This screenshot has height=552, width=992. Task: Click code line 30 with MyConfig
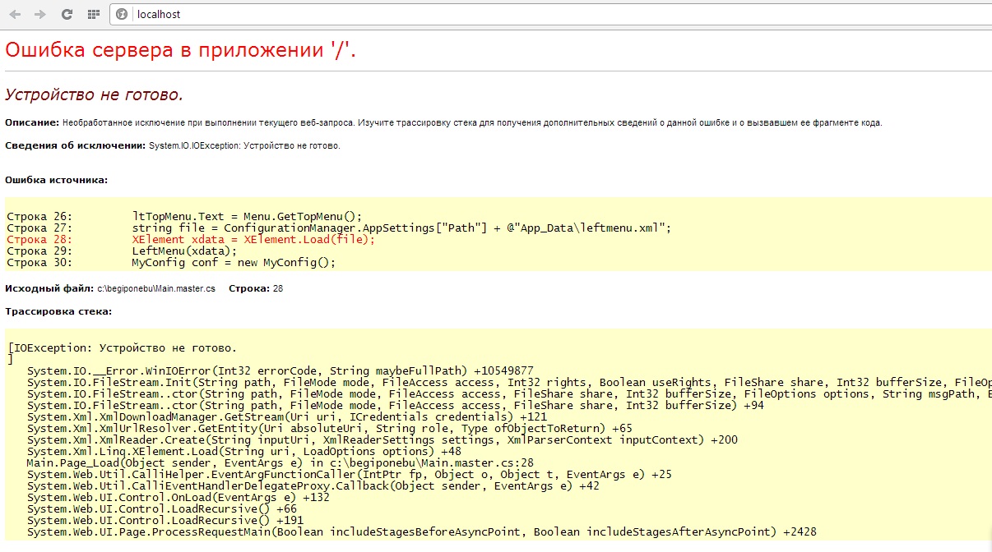click(x=234, y=263)
